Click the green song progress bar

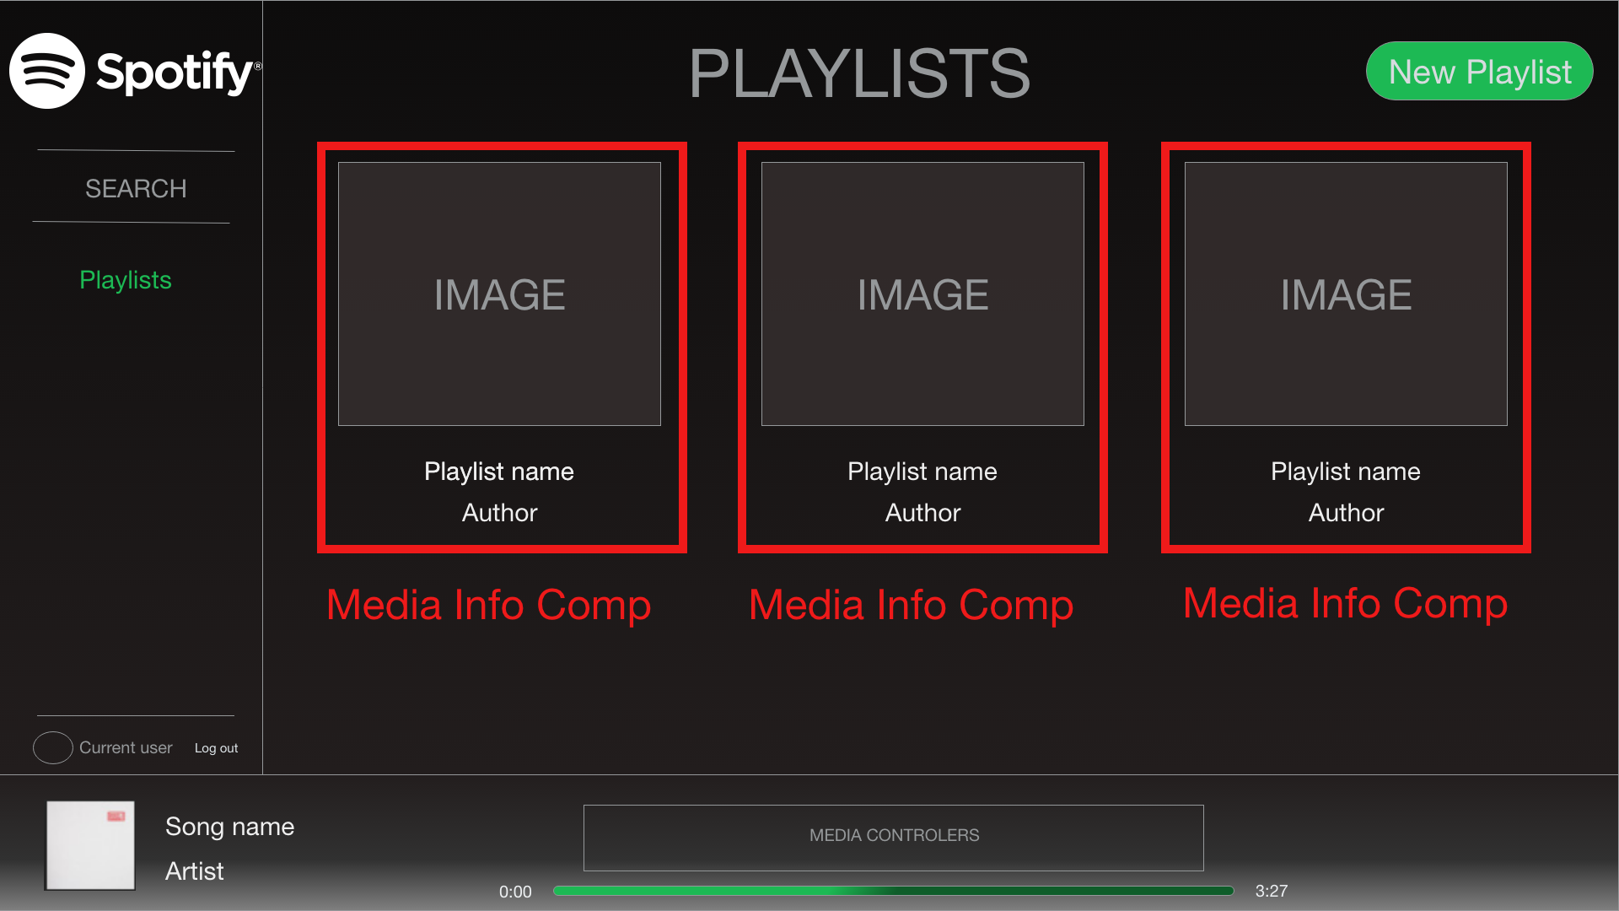(893, 891)
